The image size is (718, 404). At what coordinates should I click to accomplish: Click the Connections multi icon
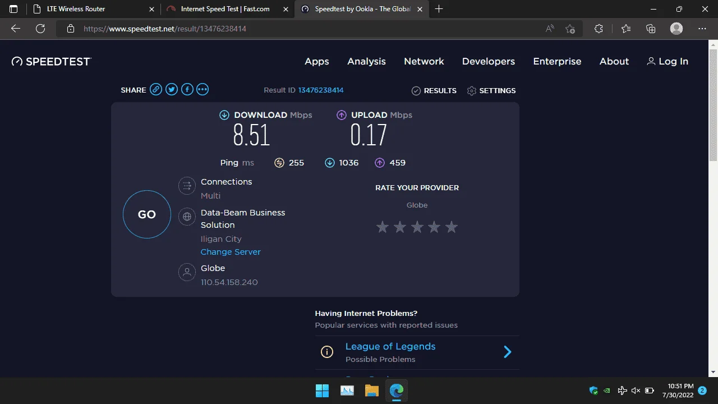[187, 186]
